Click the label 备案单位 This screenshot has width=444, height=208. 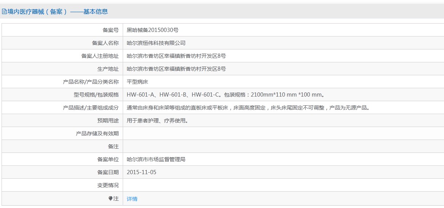pos(108,160)
